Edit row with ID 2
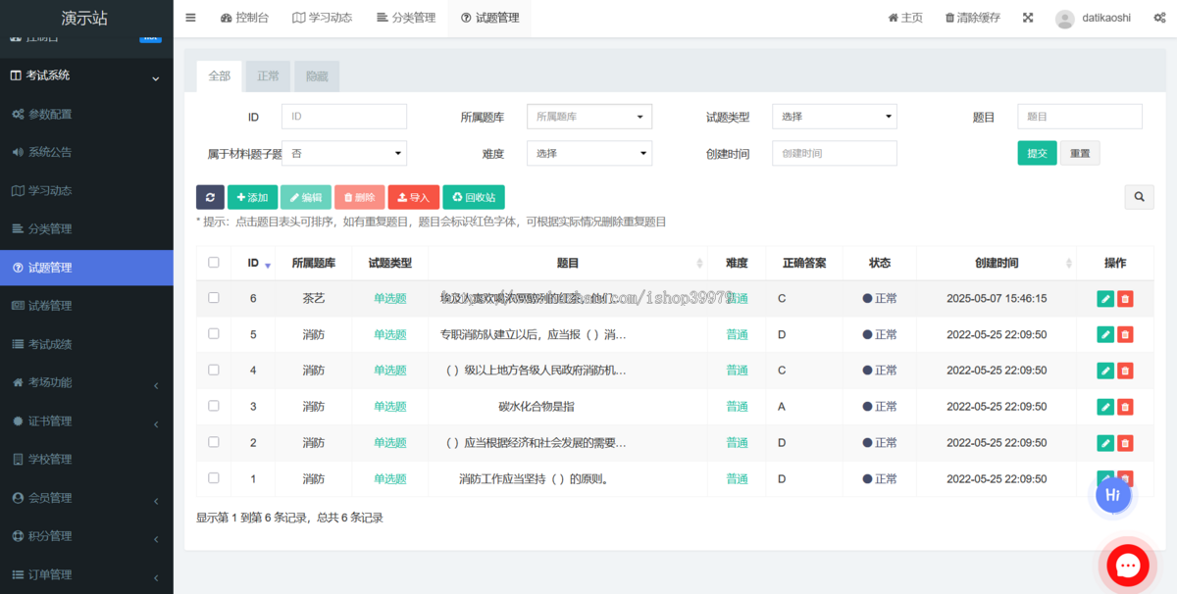The height and width of the screenshot is (594, 1177). coord(1105,443)
